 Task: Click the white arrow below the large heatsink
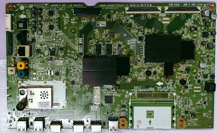click(x=159, y=83)
